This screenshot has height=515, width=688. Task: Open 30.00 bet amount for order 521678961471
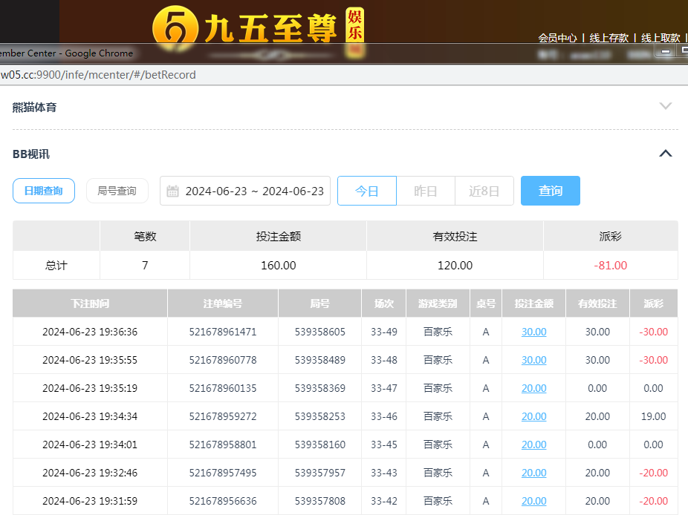coord(533,332)
